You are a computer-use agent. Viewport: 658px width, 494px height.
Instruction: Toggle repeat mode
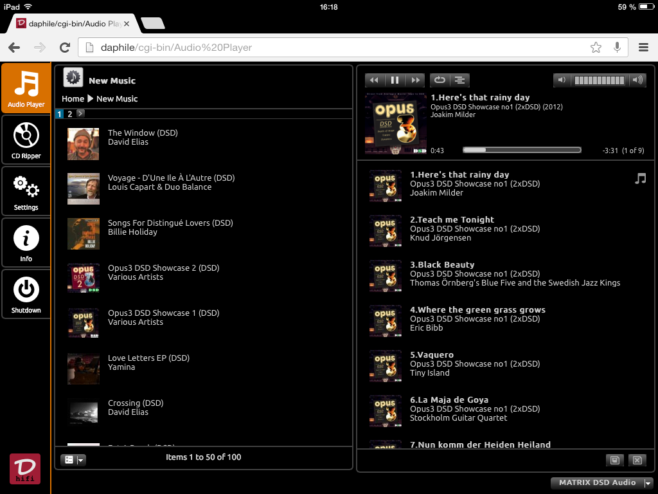tap(440, 80)
